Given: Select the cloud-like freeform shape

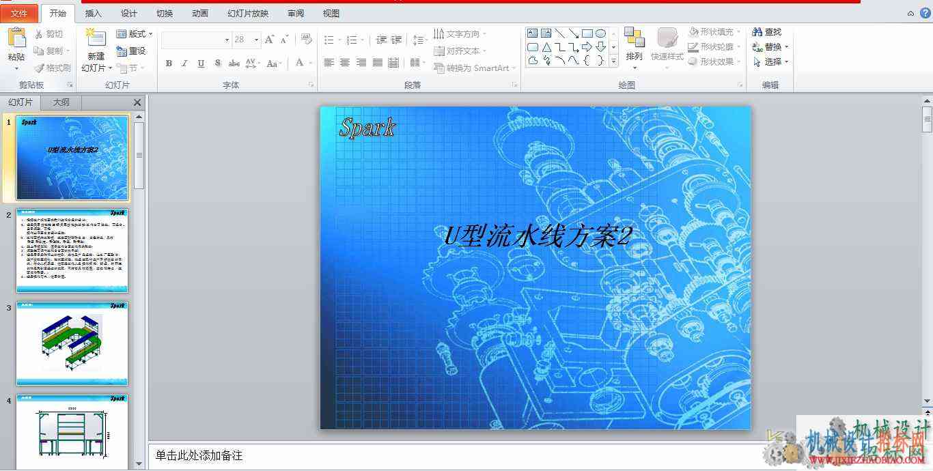Looking at the screenshot, I should [x=533, y=61].
